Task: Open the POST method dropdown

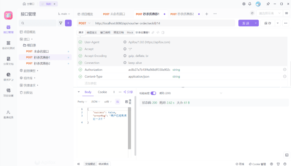Action: tap(84, 23)
